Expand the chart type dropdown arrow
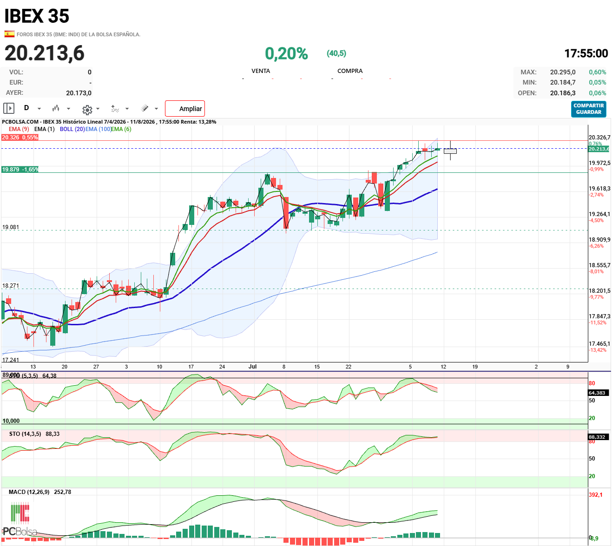Image resolution: width=612 pixels, height=546 pixels. coord(68,109)
